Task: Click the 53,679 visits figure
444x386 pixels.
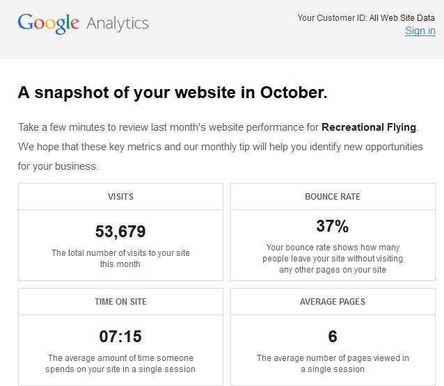Action: 120,231
